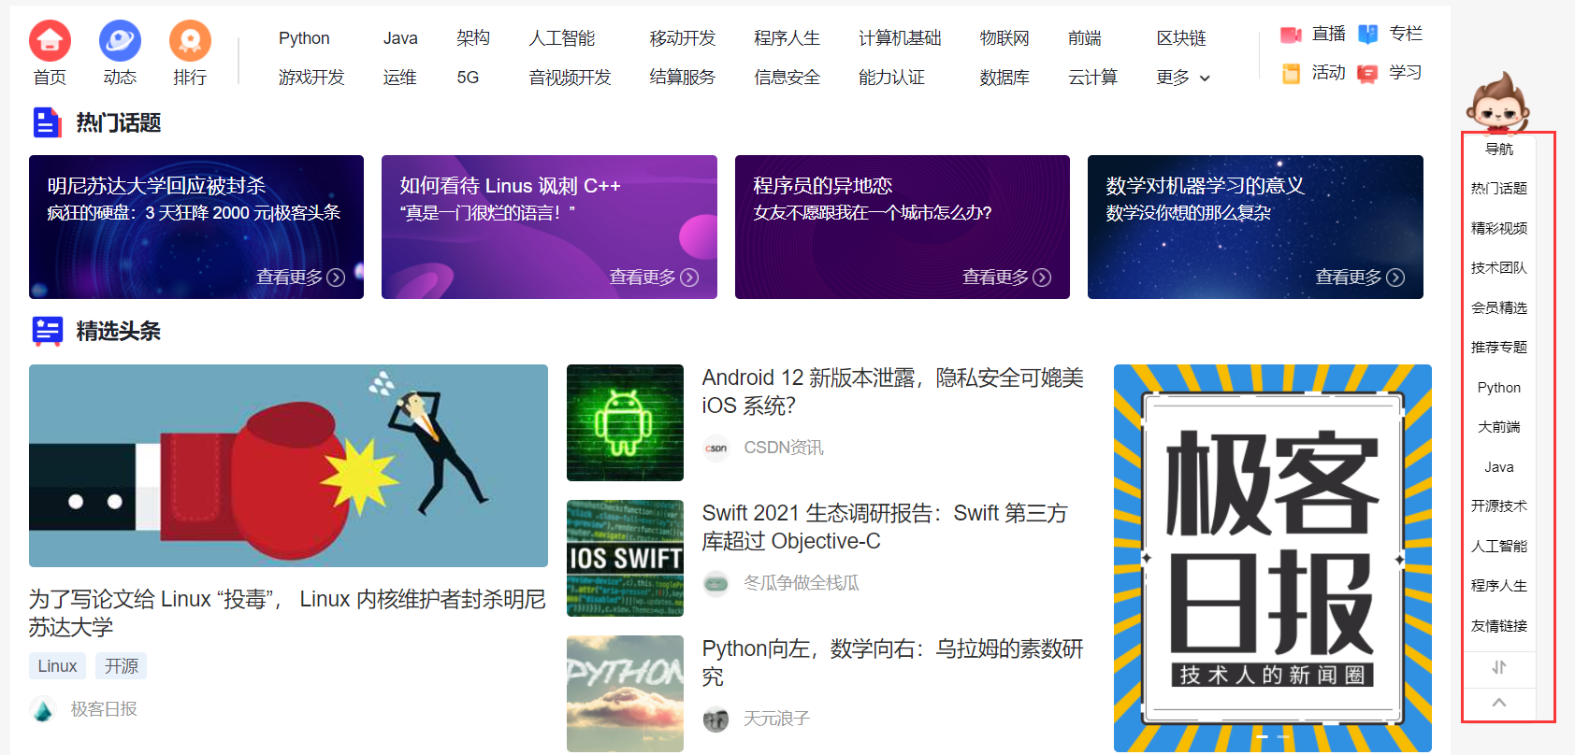
Task: Select Java in the top category navigation
Action: coord(400,38)
